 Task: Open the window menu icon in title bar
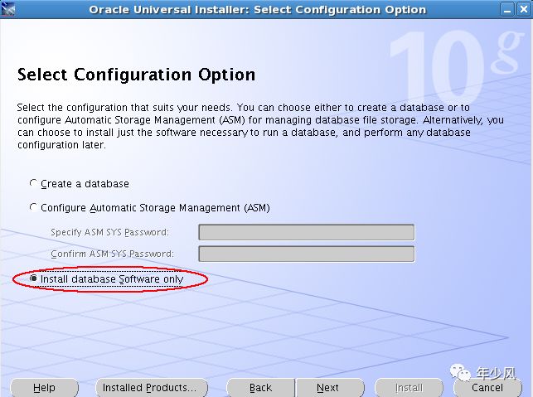click(8, 9)
